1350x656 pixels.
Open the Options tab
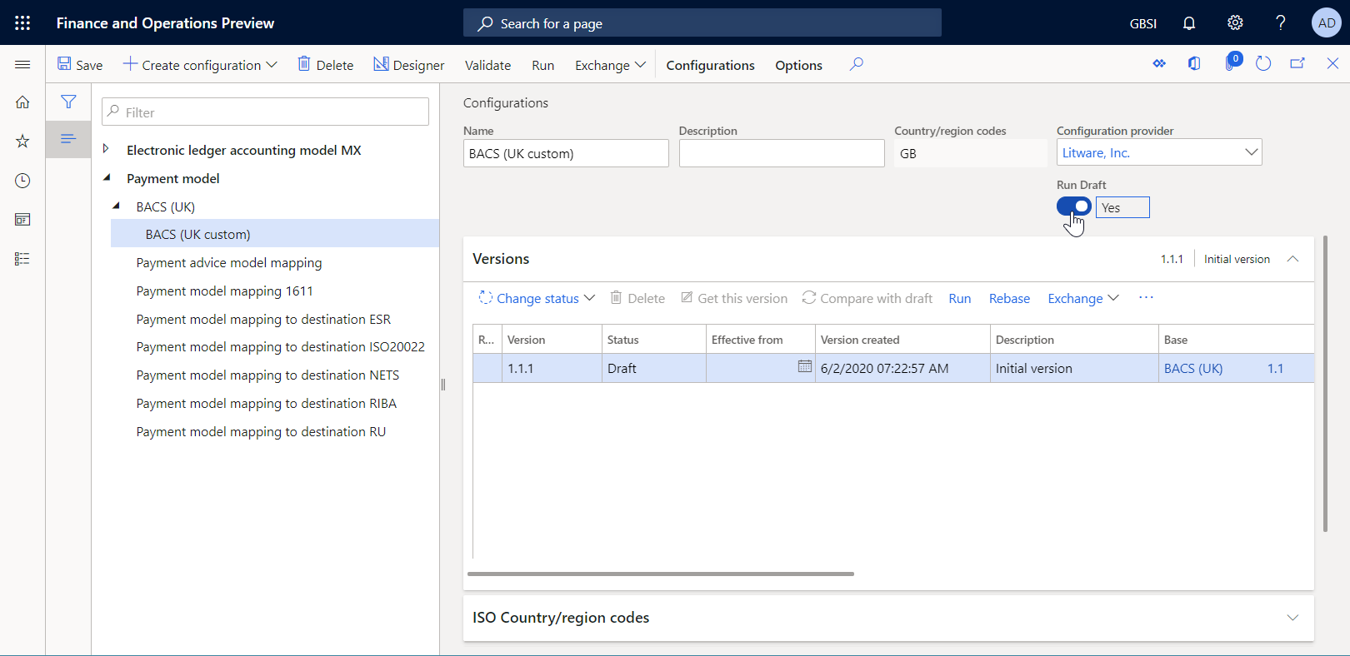[798, 65]
